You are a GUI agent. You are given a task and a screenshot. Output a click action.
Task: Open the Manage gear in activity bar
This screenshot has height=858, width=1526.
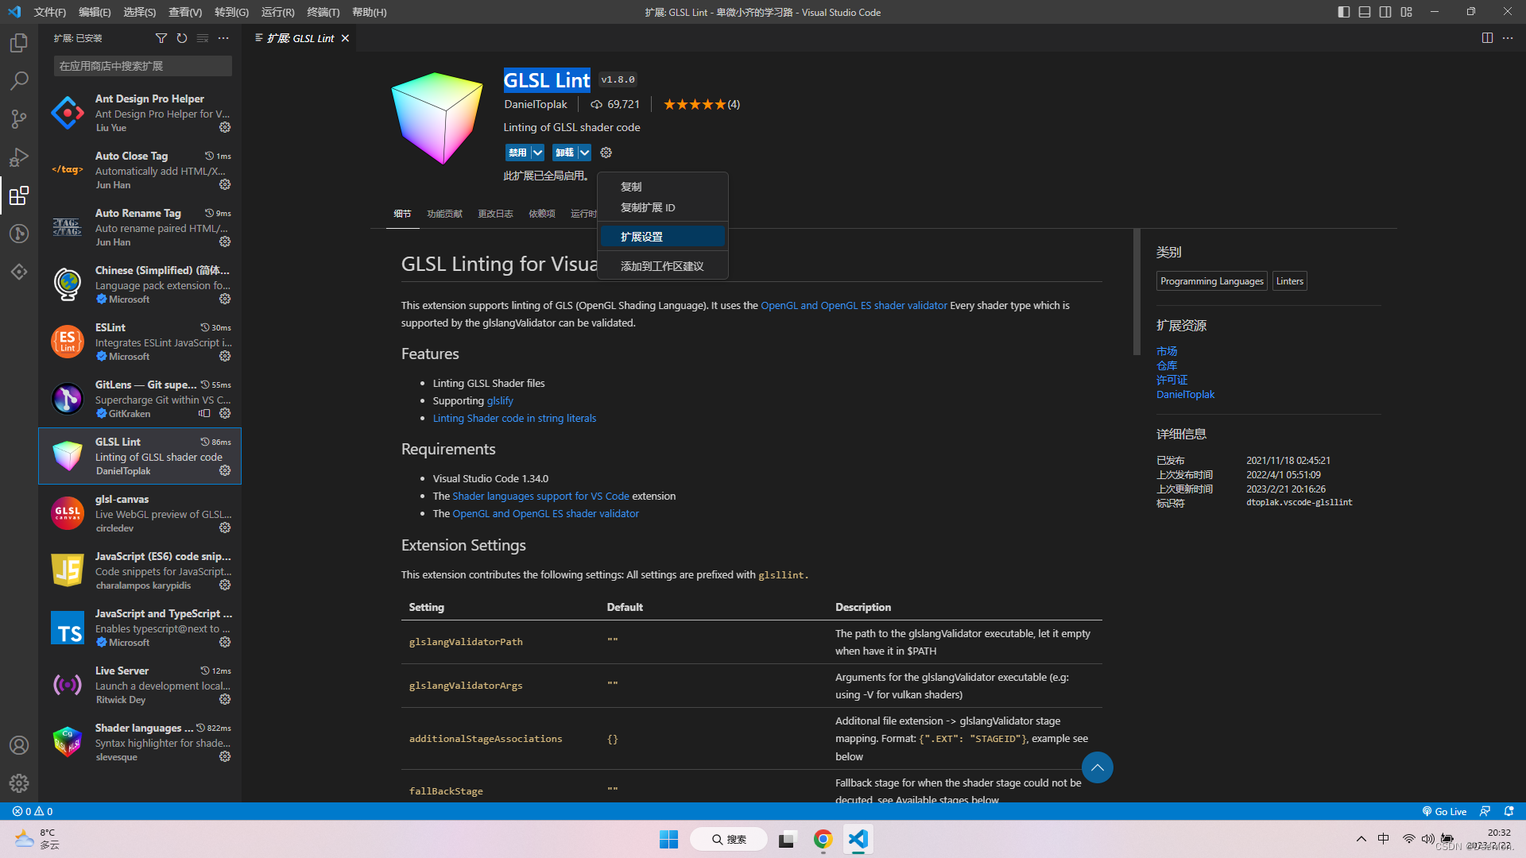point(19,783)
